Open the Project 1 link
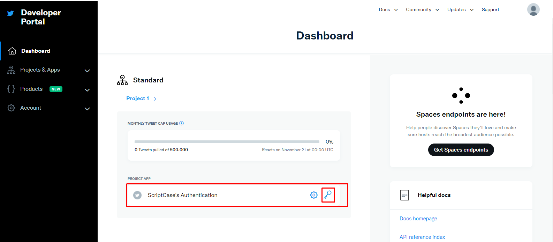Viewport: 553px width, 242px height. pos(138,98)
